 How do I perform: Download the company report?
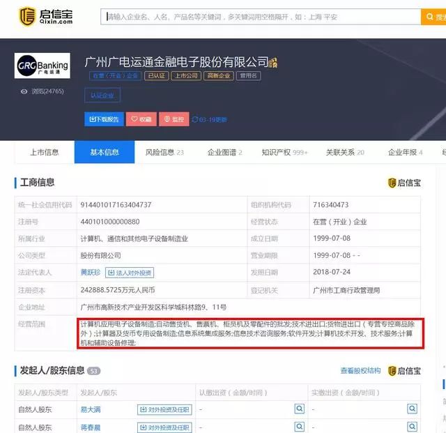104,119
